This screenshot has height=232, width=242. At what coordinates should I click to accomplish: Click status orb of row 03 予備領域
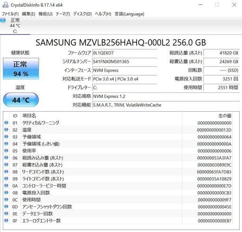point(6,137)
